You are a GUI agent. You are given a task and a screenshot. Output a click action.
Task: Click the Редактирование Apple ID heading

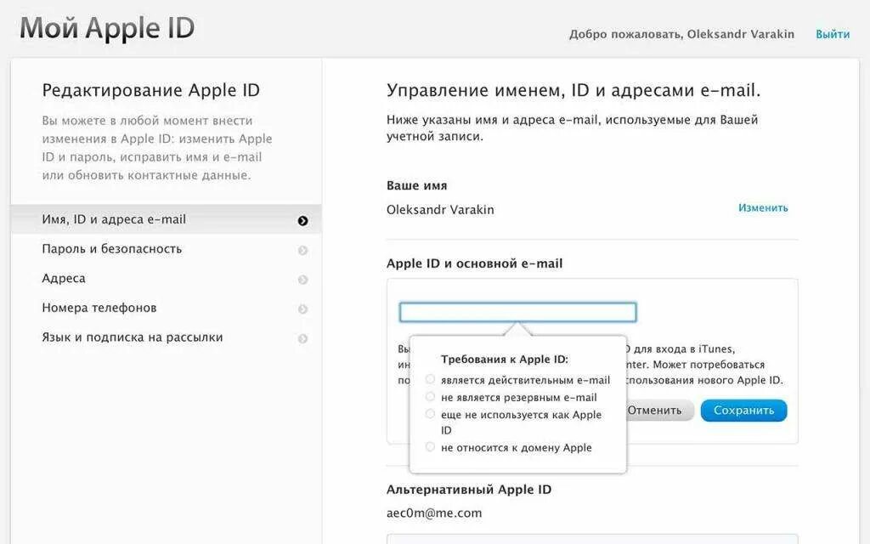[151, 90]
